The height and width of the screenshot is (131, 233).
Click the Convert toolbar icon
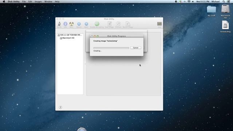(x=118, y=24)
